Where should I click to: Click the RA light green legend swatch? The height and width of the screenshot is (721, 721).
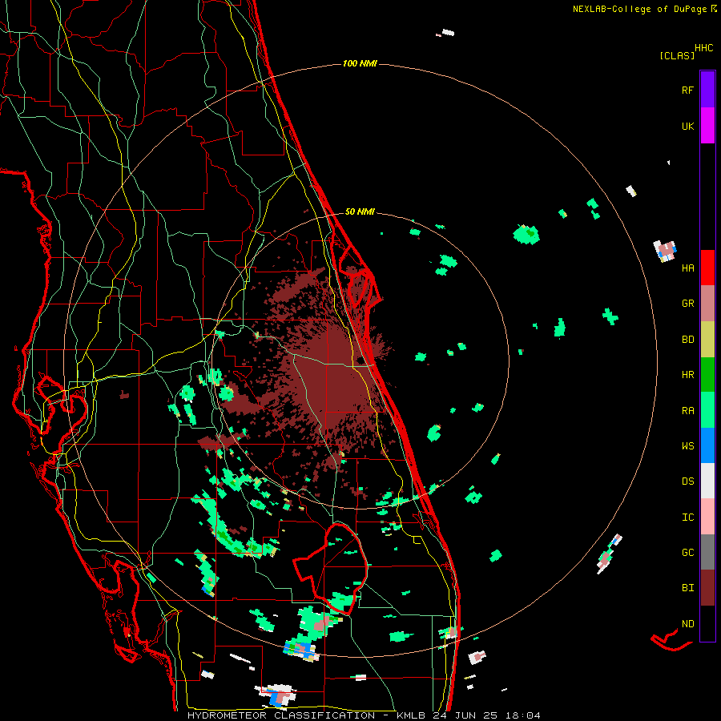point(707,410)
